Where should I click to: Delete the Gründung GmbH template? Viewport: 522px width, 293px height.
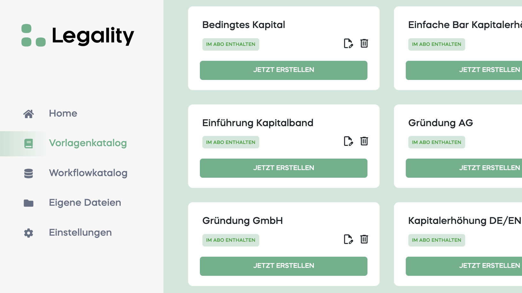tap(364, 239)
